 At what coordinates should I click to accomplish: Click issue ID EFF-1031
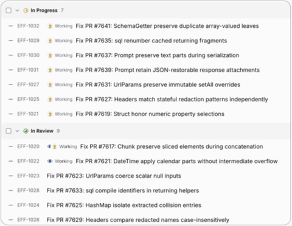pos(28,70)
